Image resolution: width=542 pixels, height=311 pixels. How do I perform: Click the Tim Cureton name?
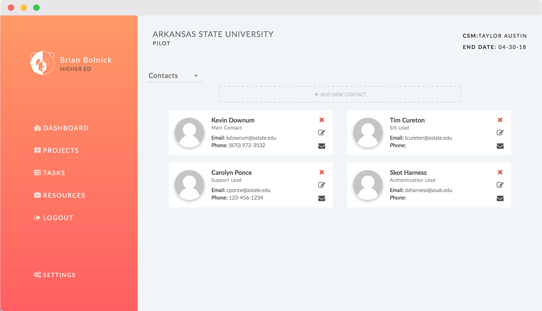407,120
